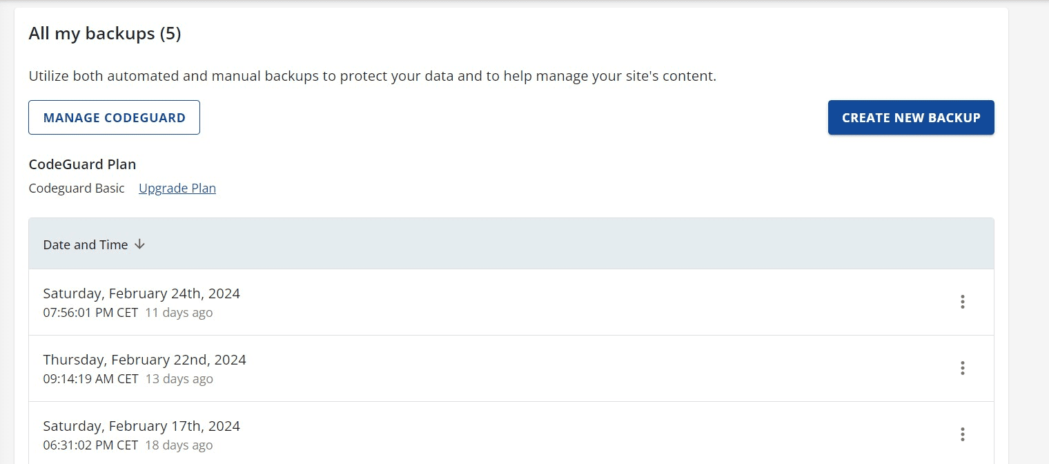Click the Date and Time column header to resort
Viewport: 1049px width, 464px height.
click(x=86, y=244)
